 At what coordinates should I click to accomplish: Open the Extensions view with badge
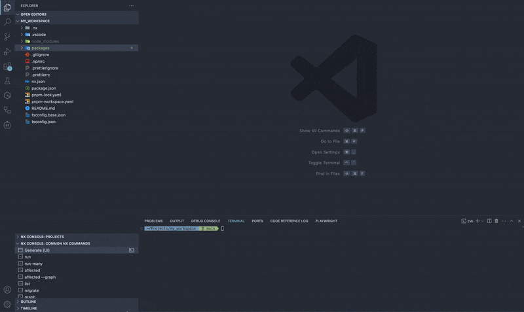[x=7, y=66]
